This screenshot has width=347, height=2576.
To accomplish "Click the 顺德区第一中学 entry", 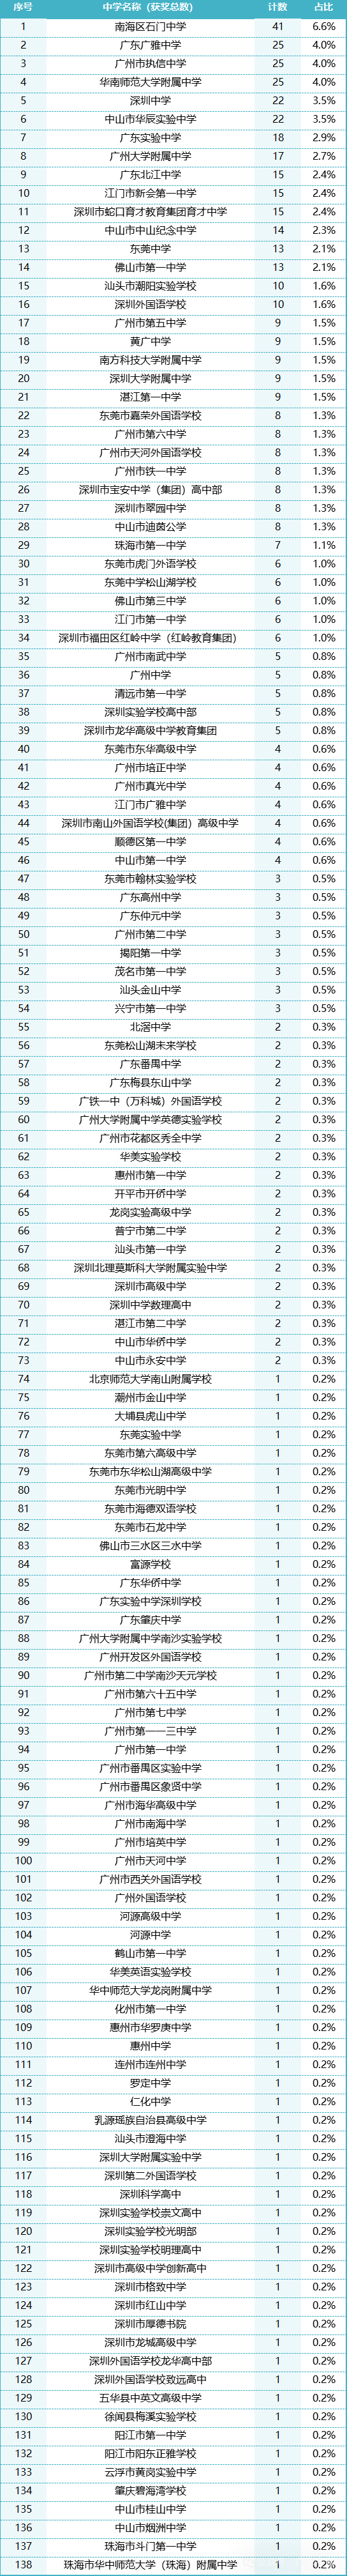I will [x=151, y=842].
